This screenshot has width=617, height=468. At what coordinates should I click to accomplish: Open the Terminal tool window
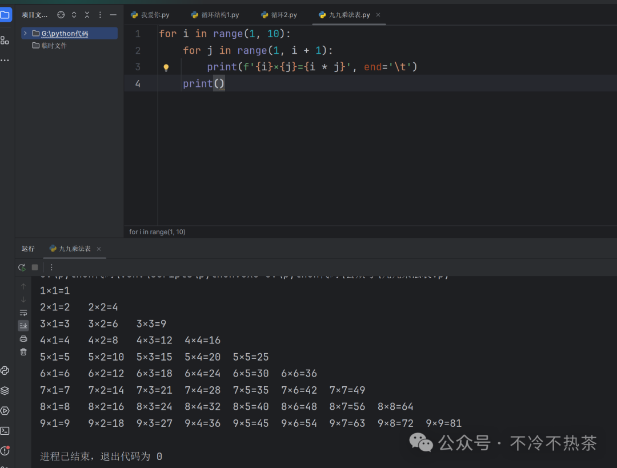[x=5, y=431]
